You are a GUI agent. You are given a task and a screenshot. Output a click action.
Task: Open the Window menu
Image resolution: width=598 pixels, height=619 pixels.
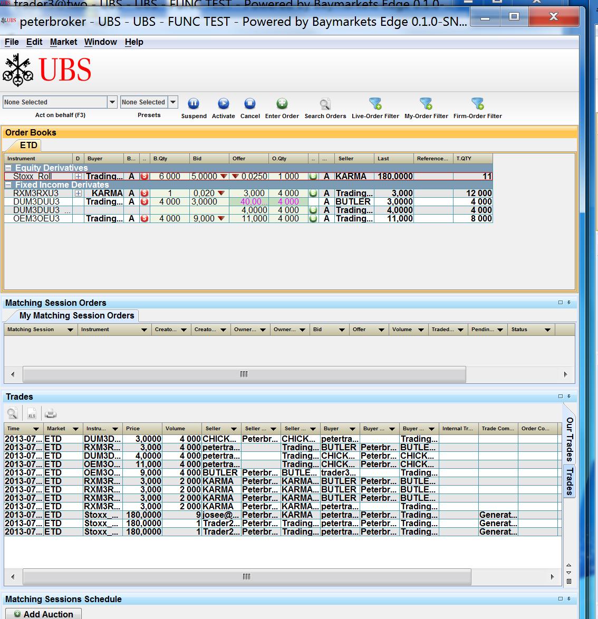pos(101,42)
